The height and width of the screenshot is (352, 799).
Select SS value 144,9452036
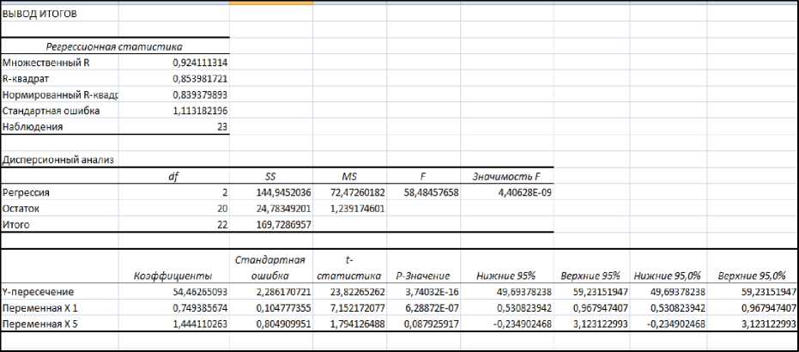coord(284,192)
